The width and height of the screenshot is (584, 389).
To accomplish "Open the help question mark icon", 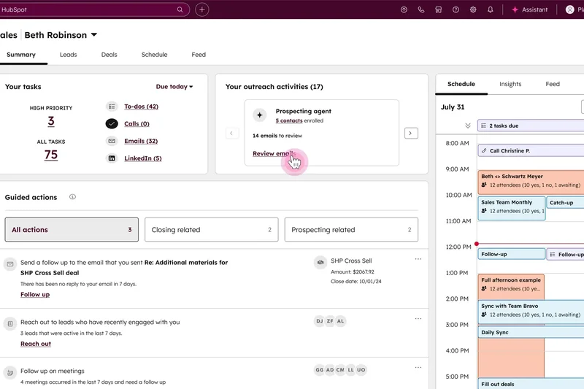I will 456,10.
